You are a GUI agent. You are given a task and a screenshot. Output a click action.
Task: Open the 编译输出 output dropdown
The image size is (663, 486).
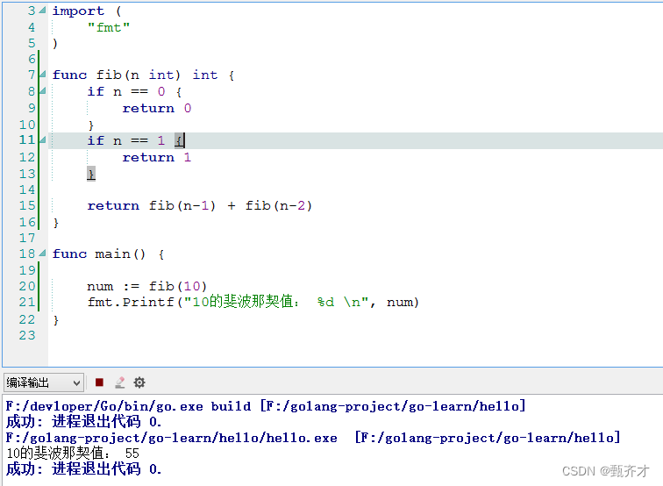[44, 382]
